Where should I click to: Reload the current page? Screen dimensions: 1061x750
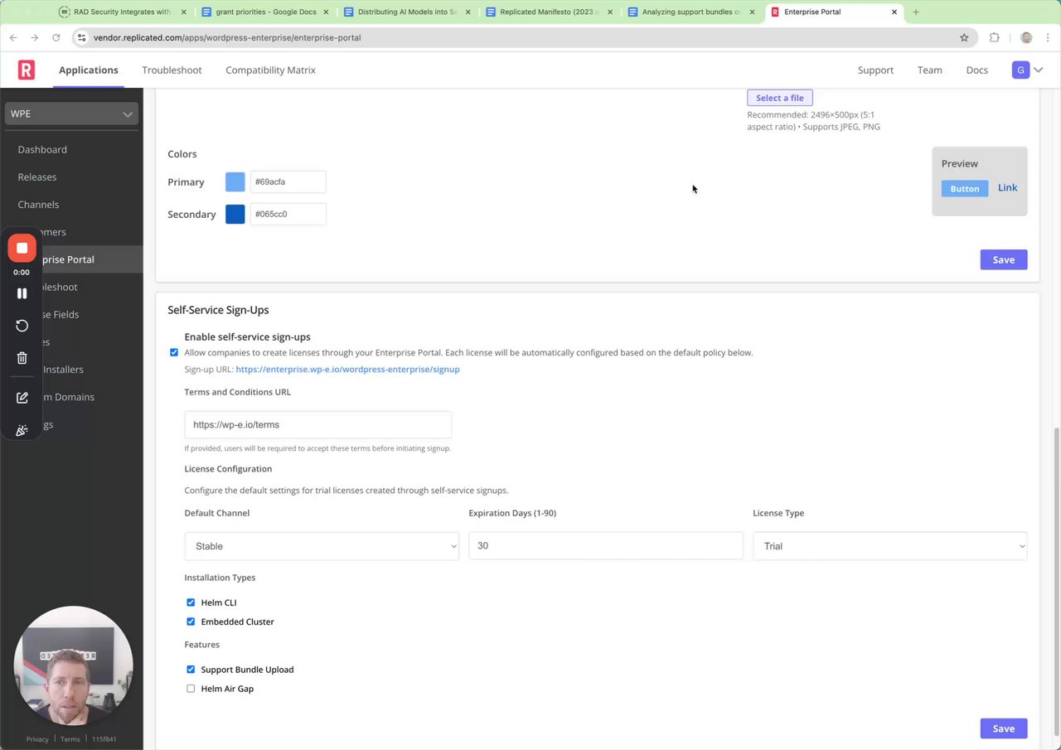(x=56, y=37)
